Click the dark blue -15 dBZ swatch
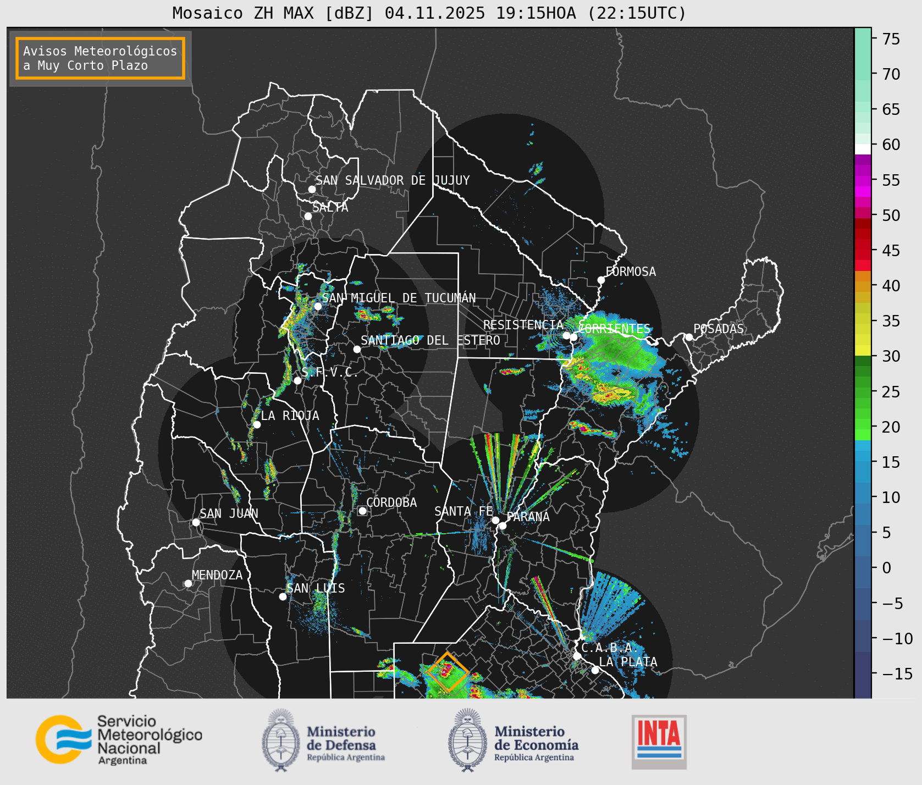Screen dimensions: 922x785 pyautogui.click(x=863, y=674)
